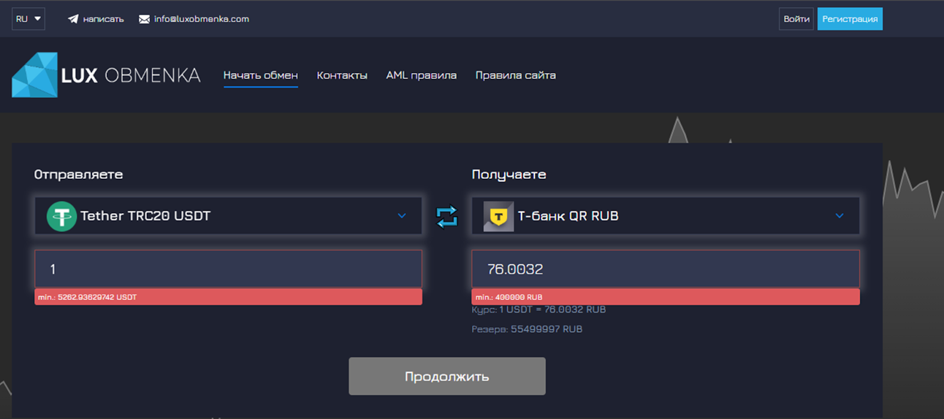This screenshot has width=944, height=419.
Task: Open the RU language dropdown
Action: [x=28, y=19]
